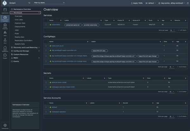Open Daemon Sets in navigation
Screen dimensions: 190x131
click(x=20, y=23)
